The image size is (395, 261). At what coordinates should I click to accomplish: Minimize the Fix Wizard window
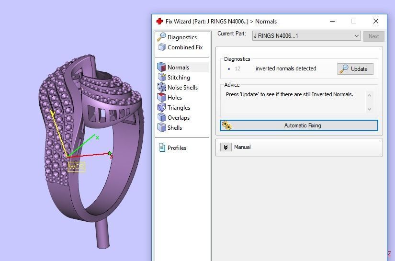point(332,21)
